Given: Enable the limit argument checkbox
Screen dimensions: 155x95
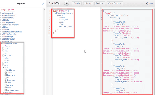Looking at the screenshot, I should [3, 48].
